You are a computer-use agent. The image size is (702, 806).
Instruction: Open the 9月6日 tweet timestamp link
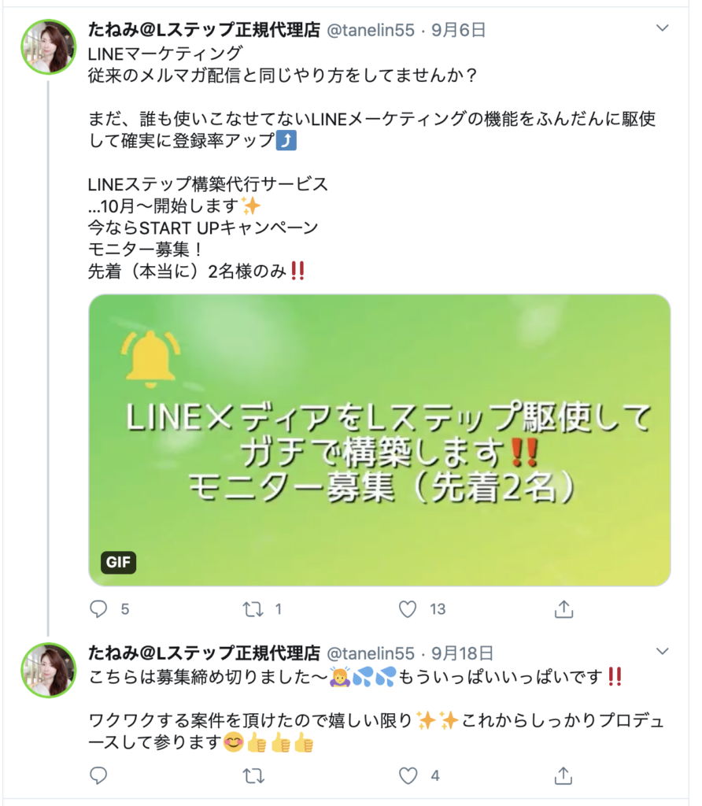point(458,31)
